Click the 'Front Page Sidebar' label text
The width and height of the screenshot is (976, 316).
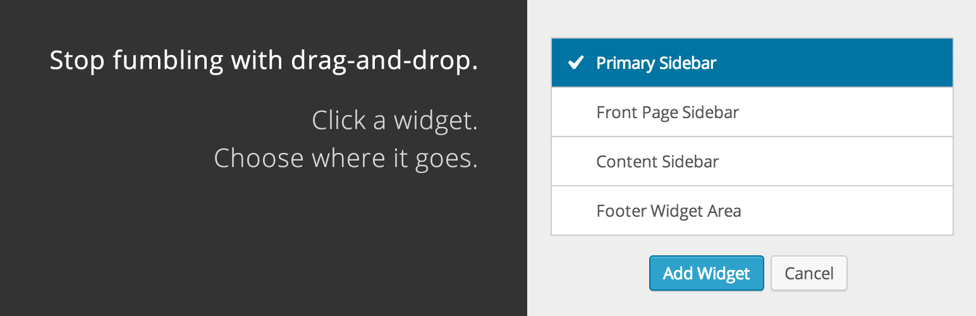point(668,112)
